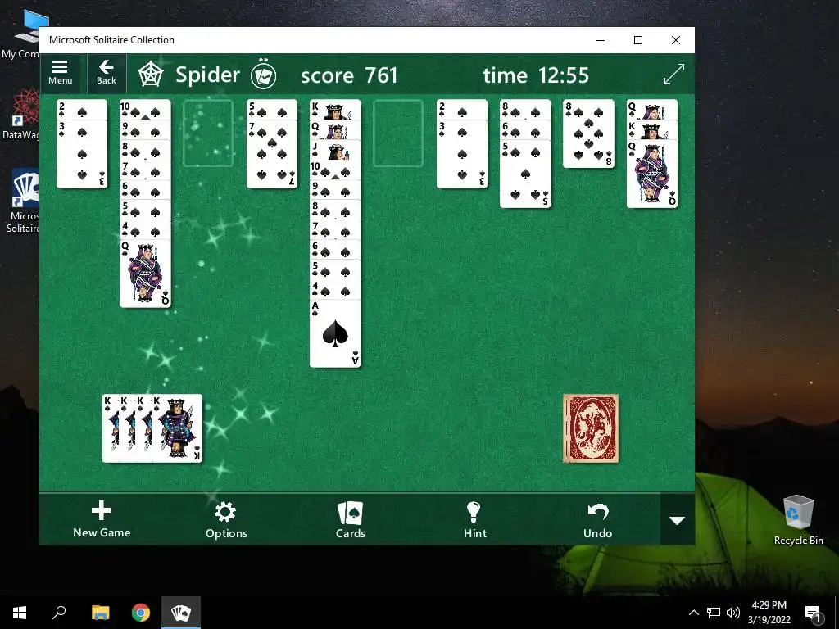The image size is (839, 629).
Task: Select the single 8 of spades in the ninth column
Action: pyautogui.click(x=588, y=133)
